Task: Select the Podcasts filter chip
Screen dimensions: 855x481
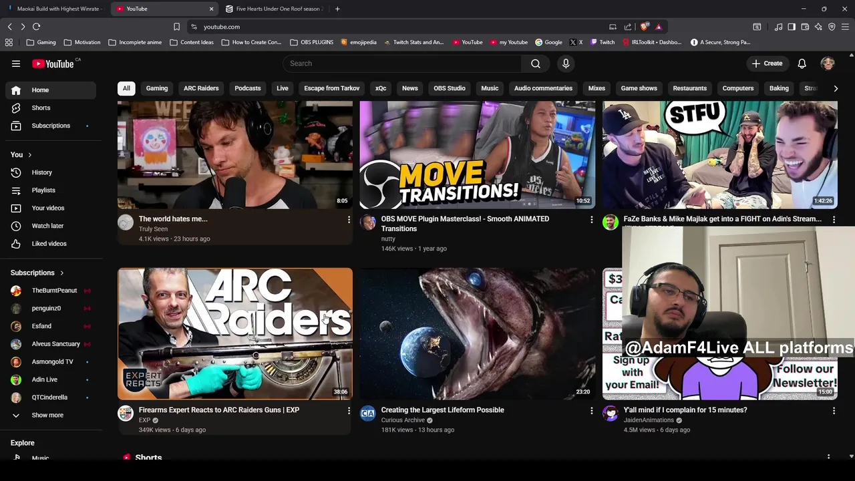Action: 247,88
